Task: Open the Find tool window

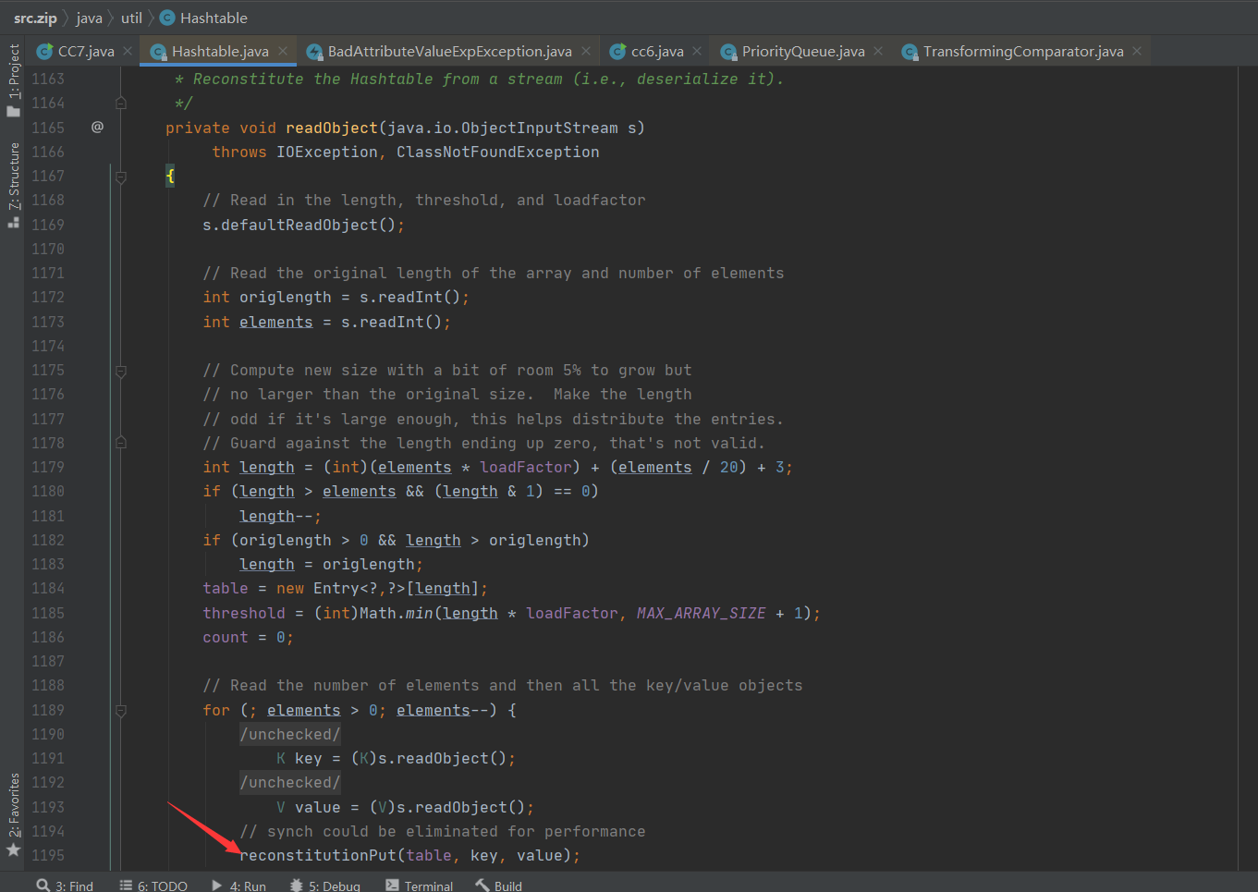Action: [x=66, y=886]
